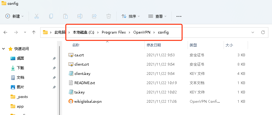272x115 pixels.
Task: Click the Paste clipboard icon
Action: 65,16
